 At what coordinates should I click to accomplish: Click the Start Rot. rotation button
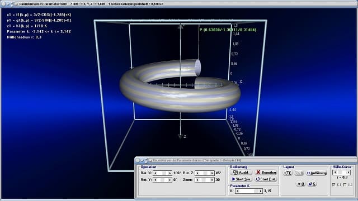pyautogui.click(x=266, y=179)
